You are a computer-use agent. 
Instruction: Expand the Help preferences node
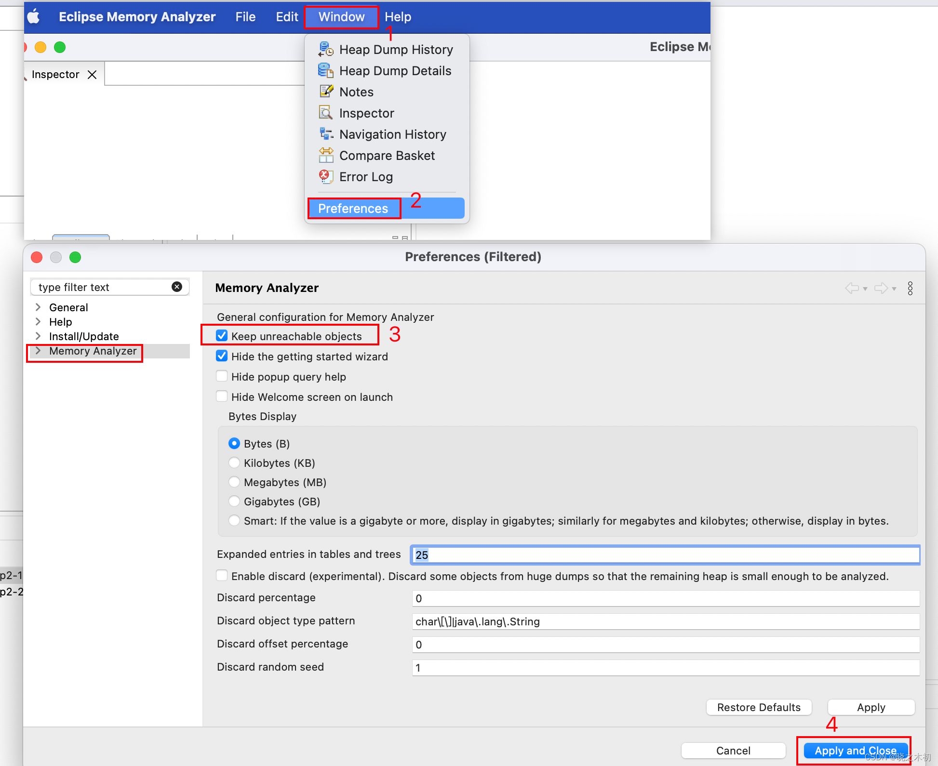pos(38,322)
